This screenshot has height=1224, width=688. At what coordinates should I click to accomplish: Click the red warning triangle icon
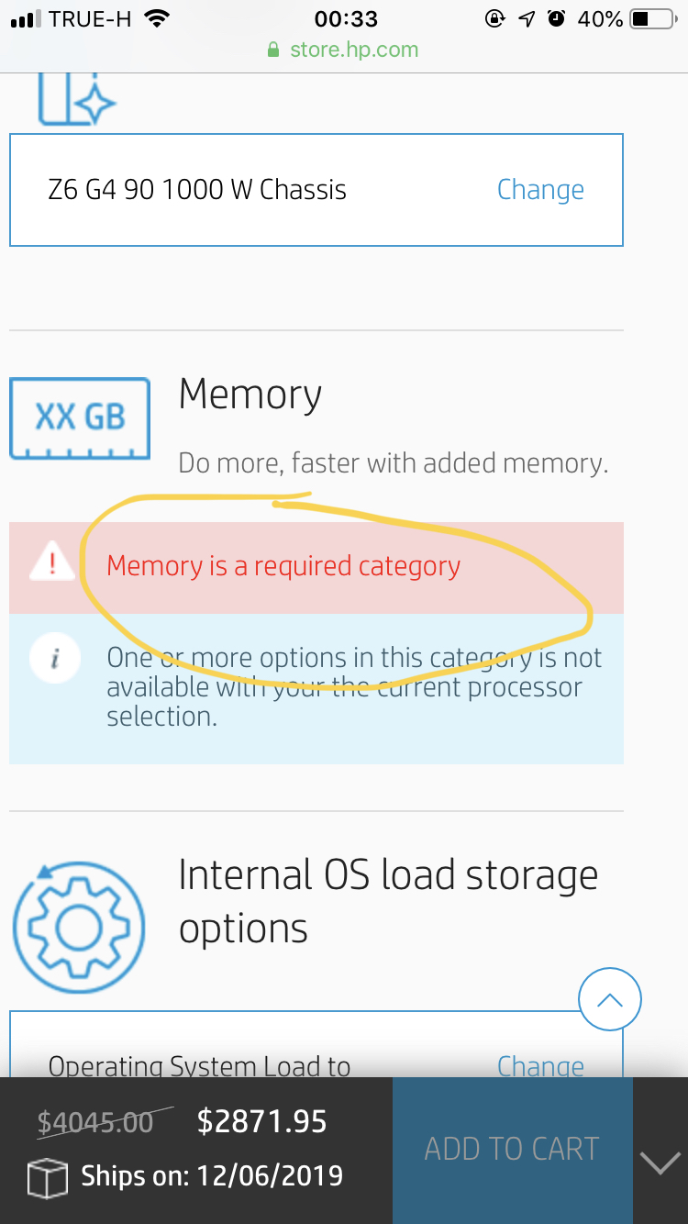click(51, 562)
